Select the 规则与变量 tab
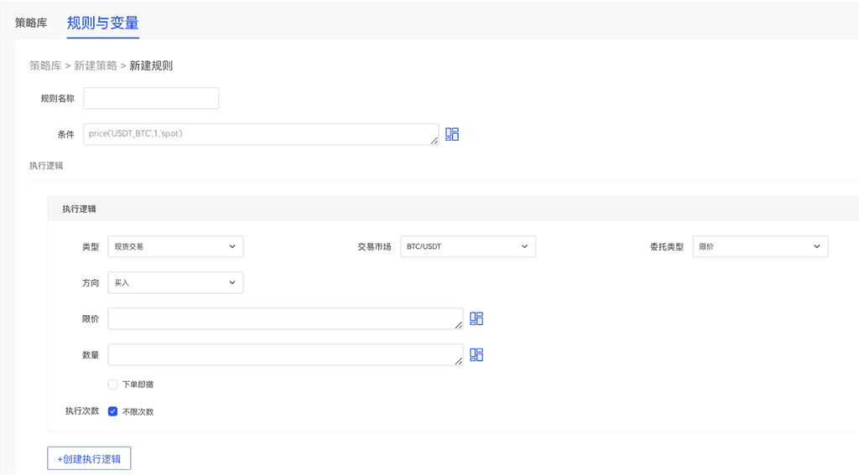 (x=102, y=23)
